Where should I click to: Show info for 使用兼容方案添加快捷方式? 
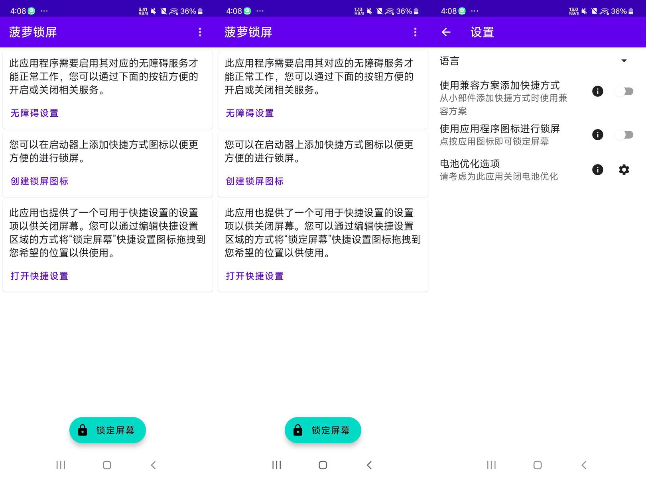[597, 91]
